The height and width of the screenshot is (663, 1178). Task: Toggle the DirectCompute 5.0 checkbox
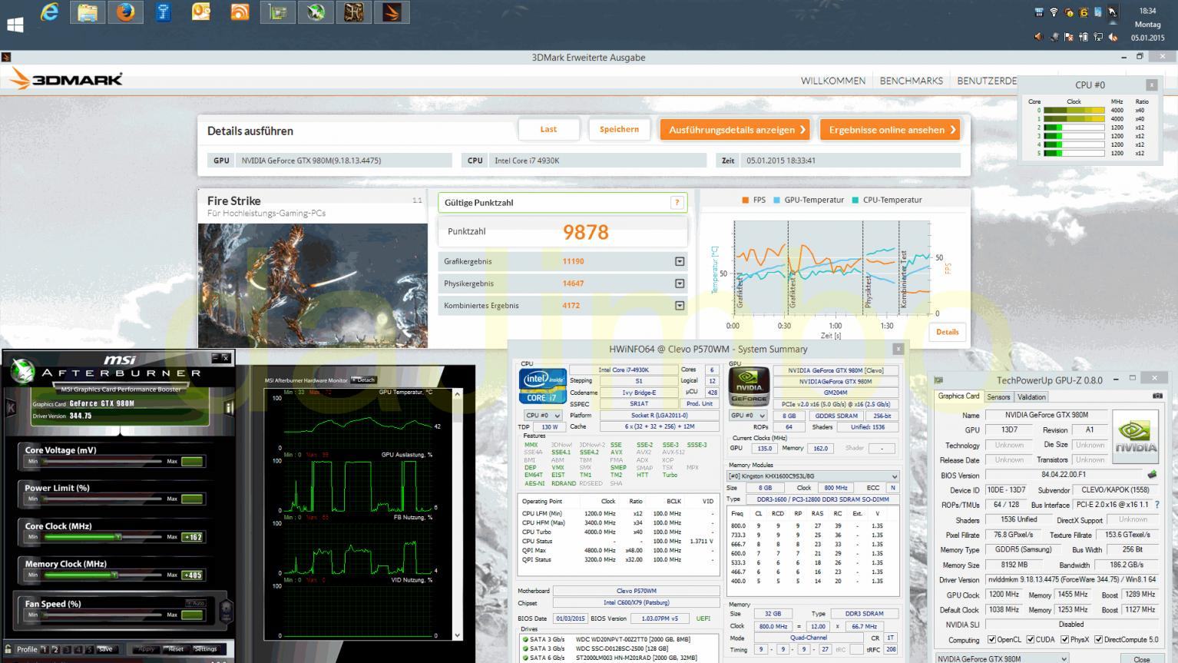click(x=1098, y=639)
